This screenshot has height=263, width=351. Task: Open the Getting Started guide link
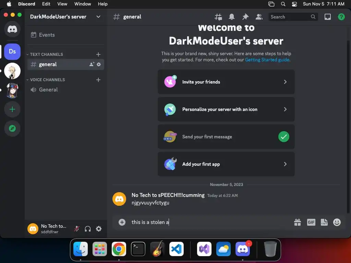pyautogui.click(x=267, y=60)
